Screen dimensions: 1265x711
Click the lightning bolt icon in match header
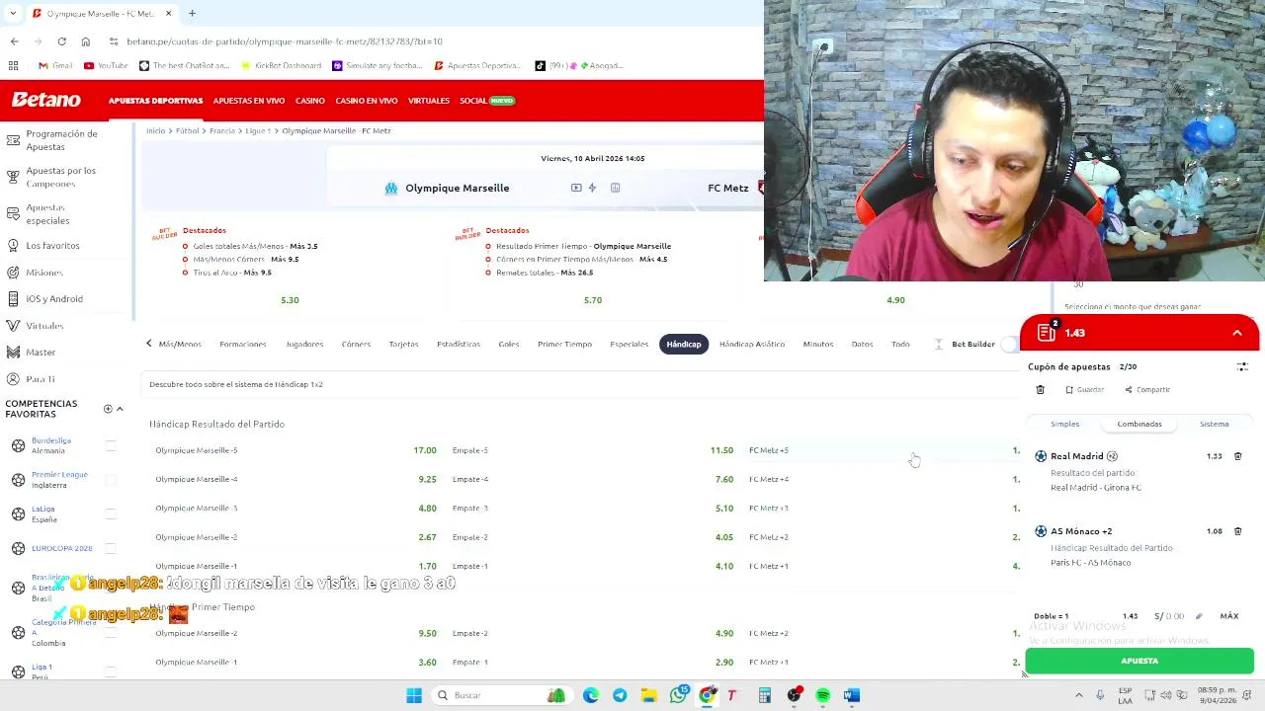(592, 188)
